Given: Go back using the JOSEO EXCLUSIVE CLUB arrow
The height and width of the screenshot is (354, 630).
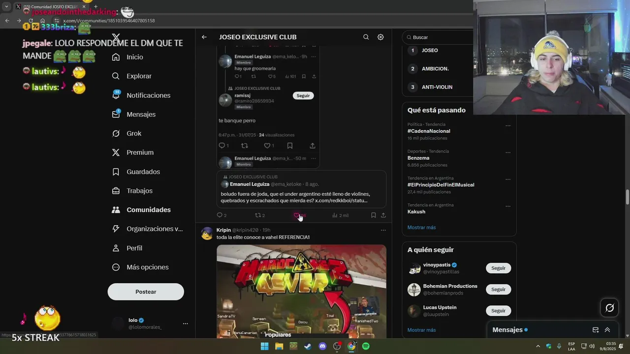Looking at the screenshot, I should pos(204,37).
